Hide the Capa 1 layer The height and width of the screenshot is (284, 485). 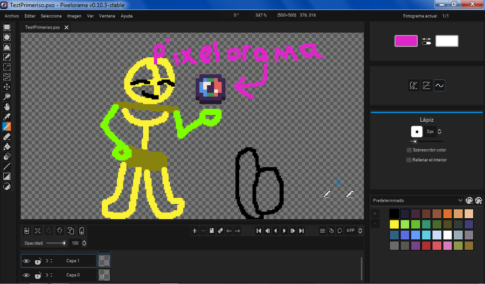[26, 261]
